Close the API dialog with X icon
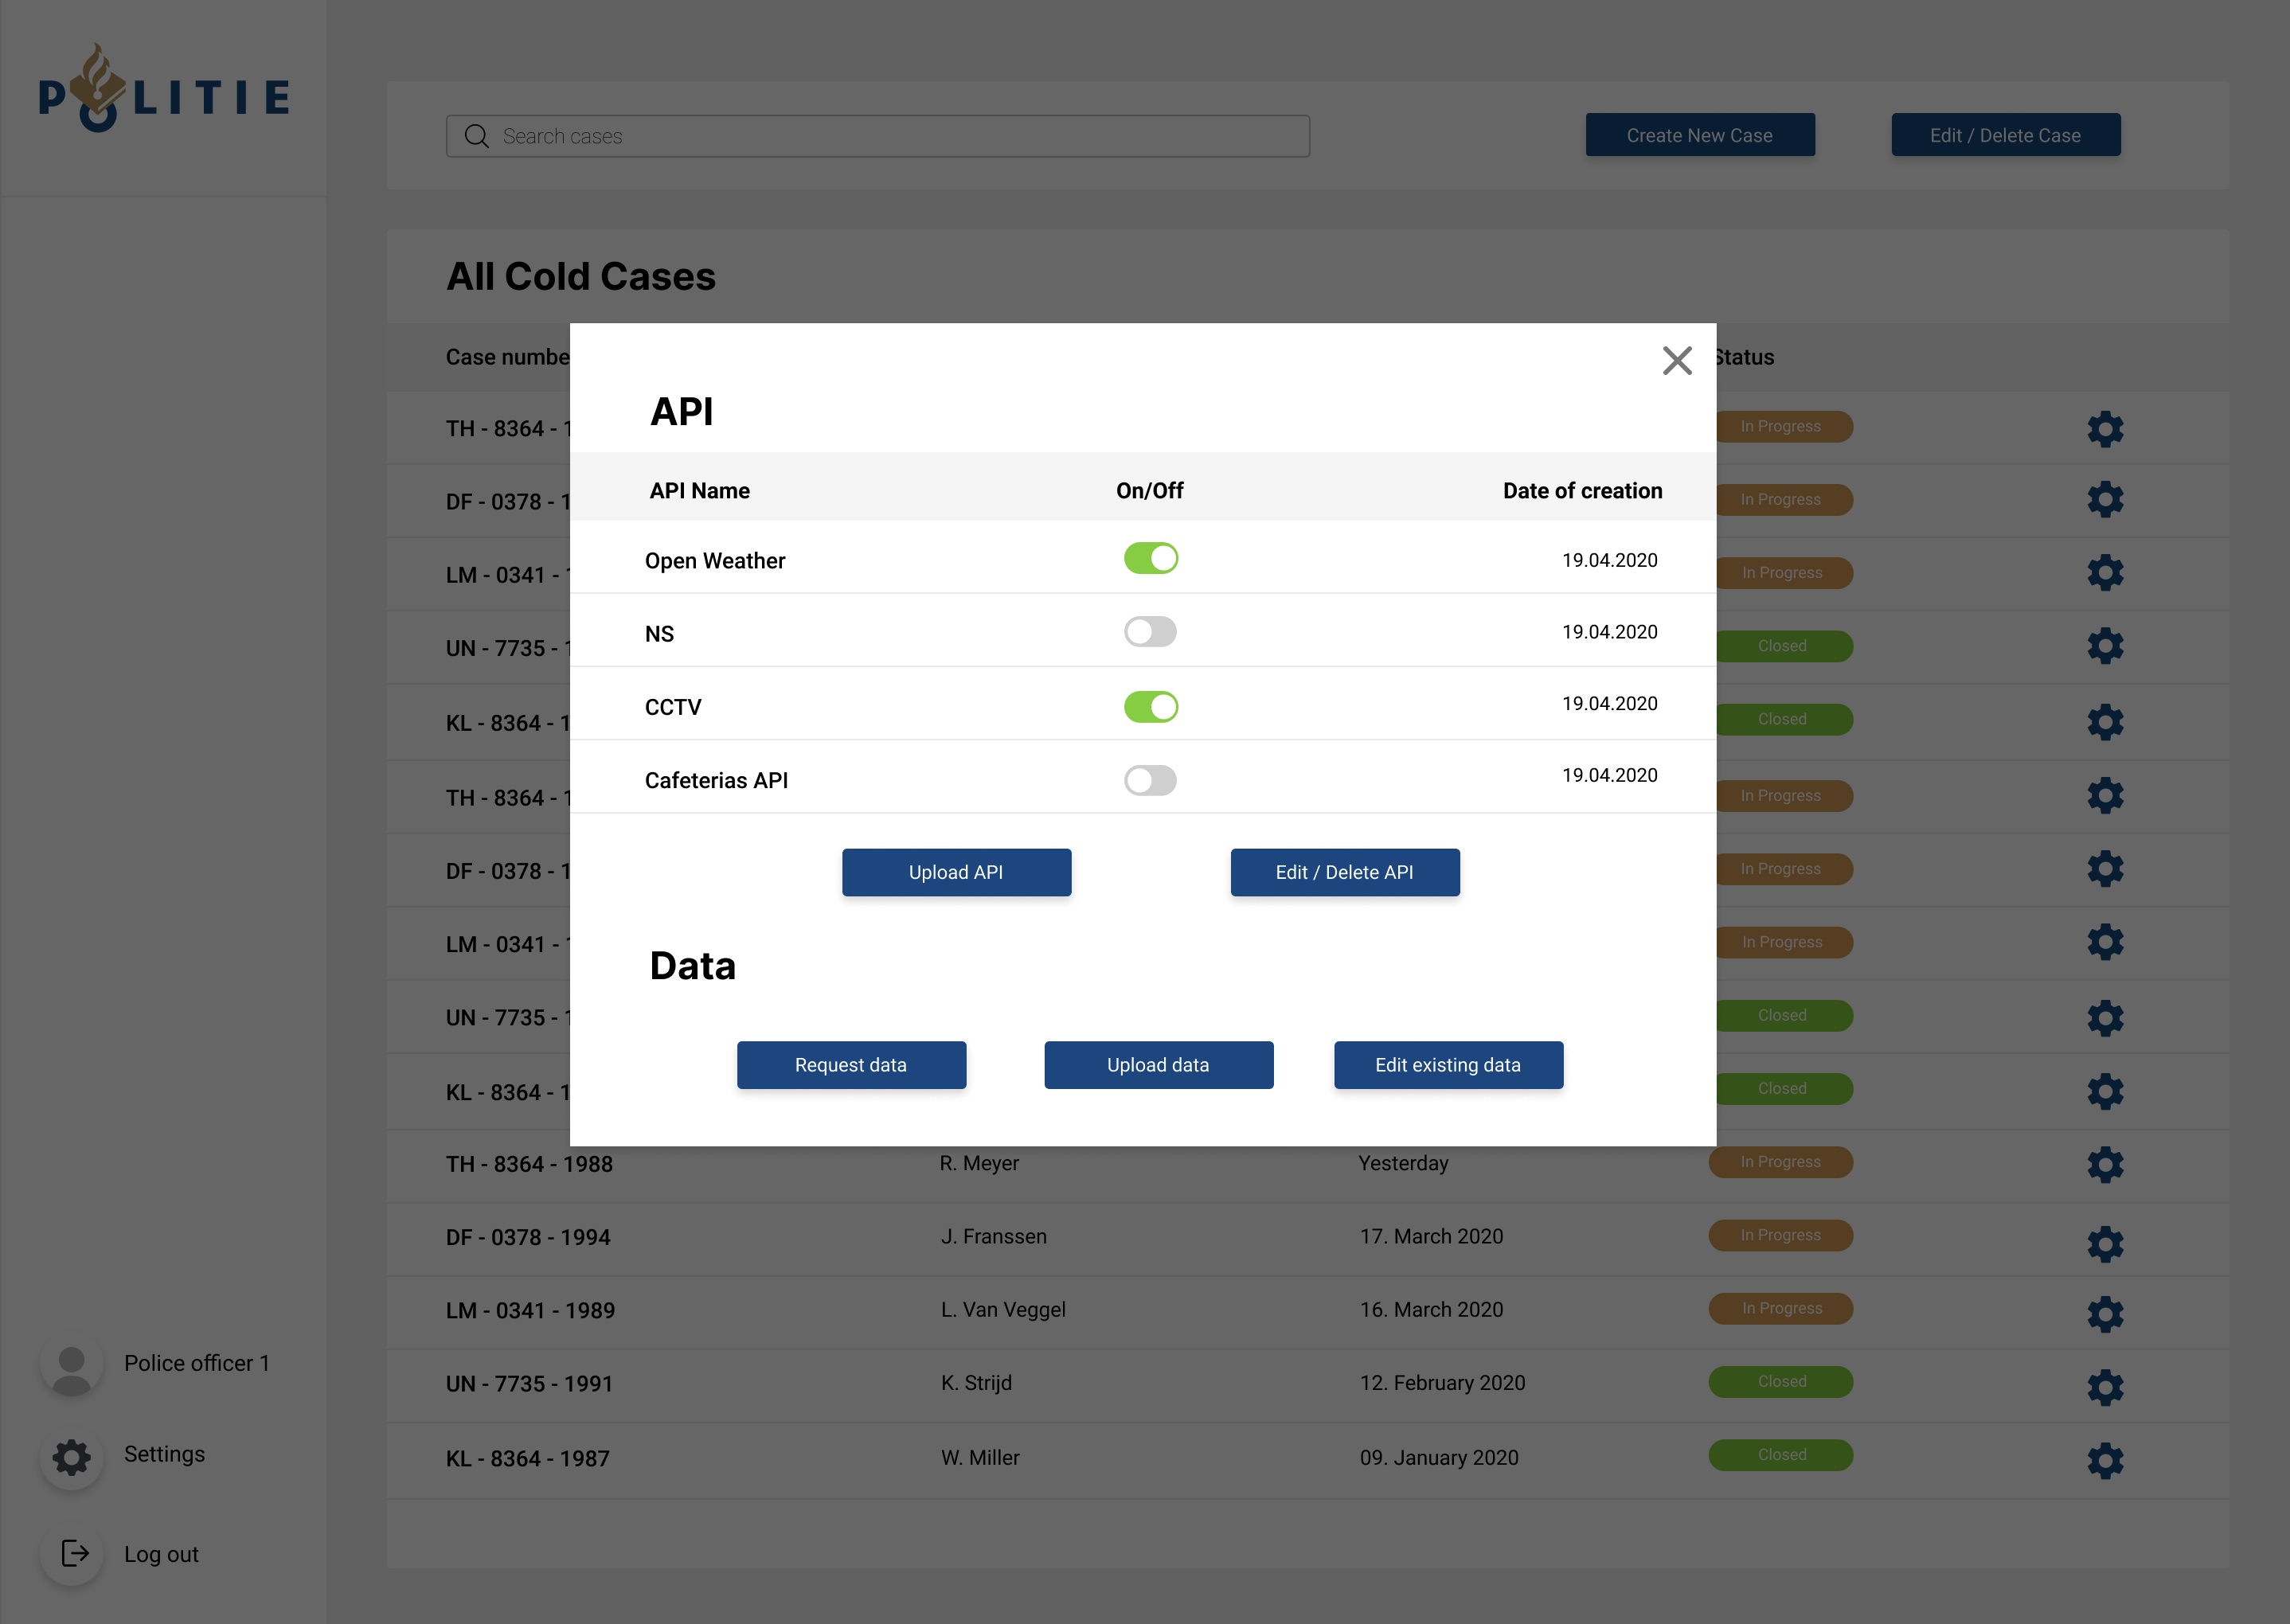 tap(1677, 361)
